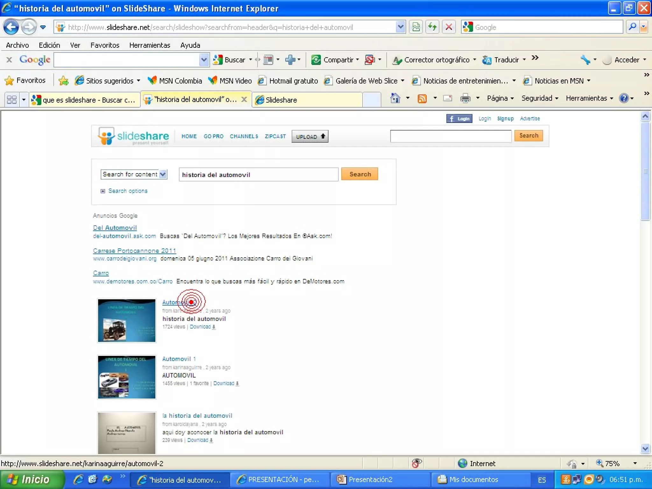Click the RSS feeds icon
Image resolution: width=652 pixels, height=489 pixels.
click(x=422, y=99)
